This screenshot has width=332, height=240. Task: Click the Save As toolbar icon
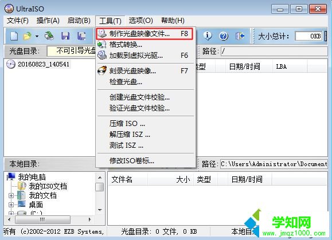(x=81, y=36)
